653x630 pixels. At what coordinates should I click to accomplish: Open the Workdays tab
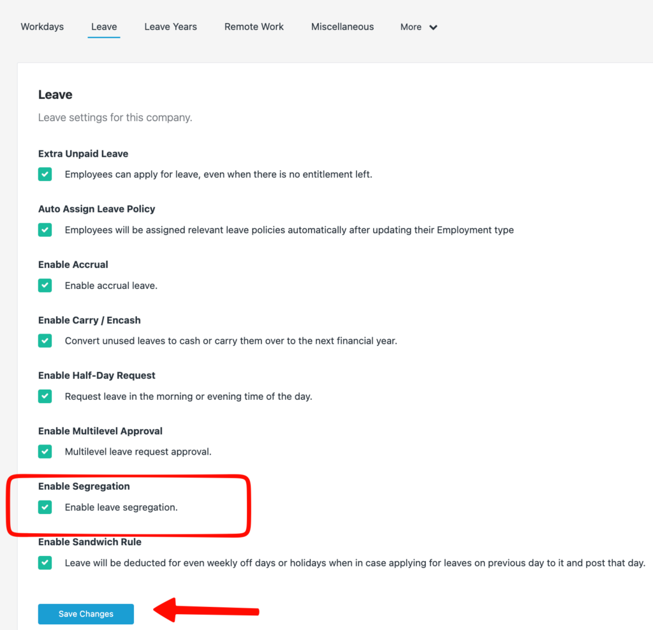click(42, 27)
